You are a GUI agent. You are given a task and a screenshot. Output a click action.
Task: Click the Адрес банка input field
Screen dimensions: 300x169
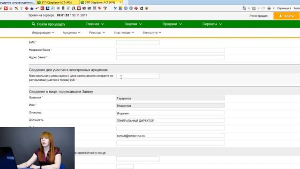pyautogui.click(x=170, y=58)
